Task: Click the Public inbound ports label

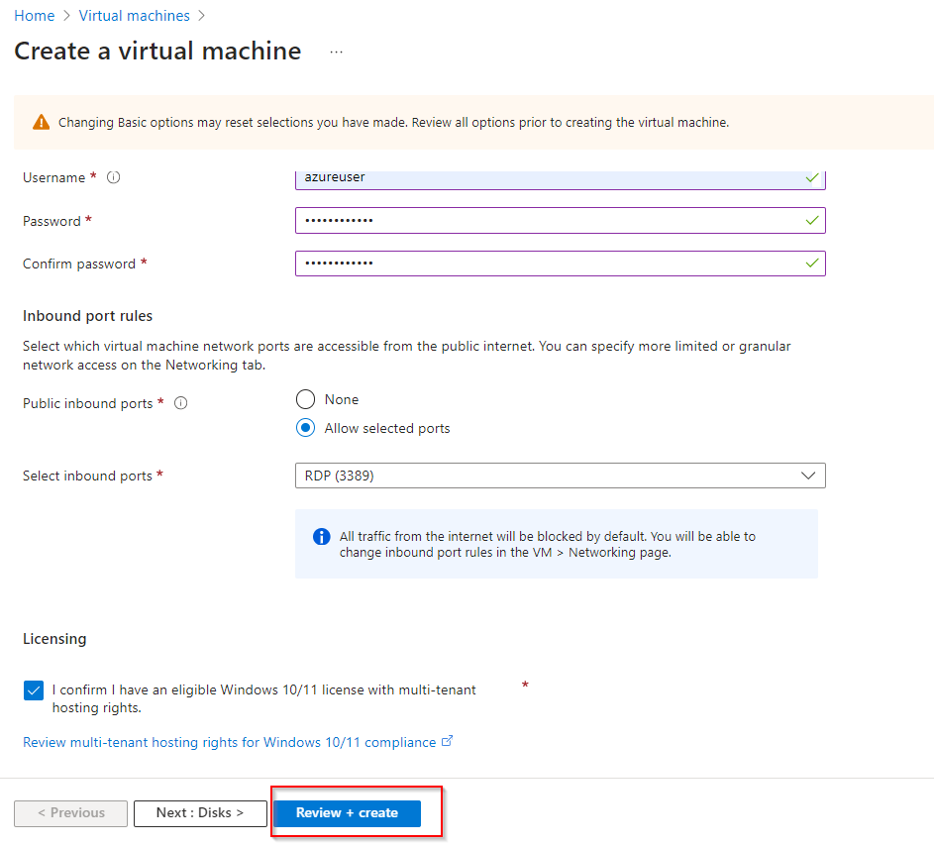Action: pyautogui.click(x=87, y=403)
